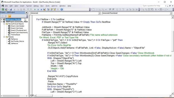The height and width of the screenshot is (98, 174).
Task: Click the Bring To Front icon
Action: point(143,10)
